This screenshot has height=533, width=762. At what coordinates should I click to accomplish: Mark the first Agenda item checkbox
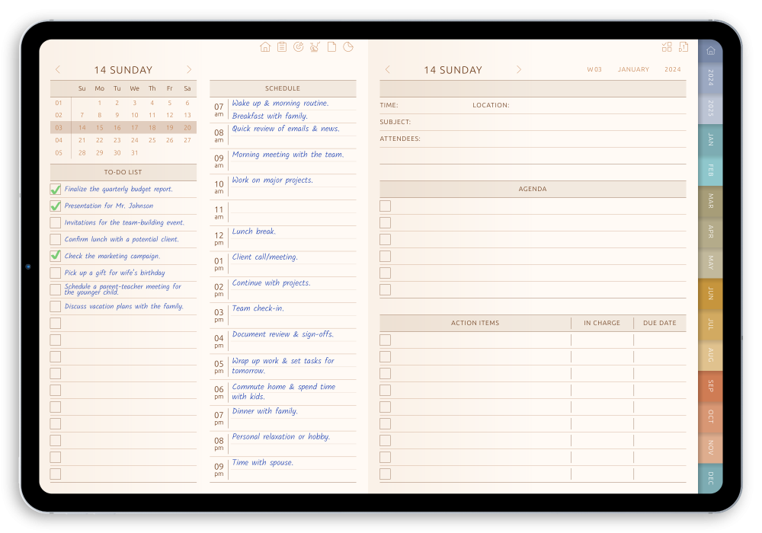tap(385, 206)
